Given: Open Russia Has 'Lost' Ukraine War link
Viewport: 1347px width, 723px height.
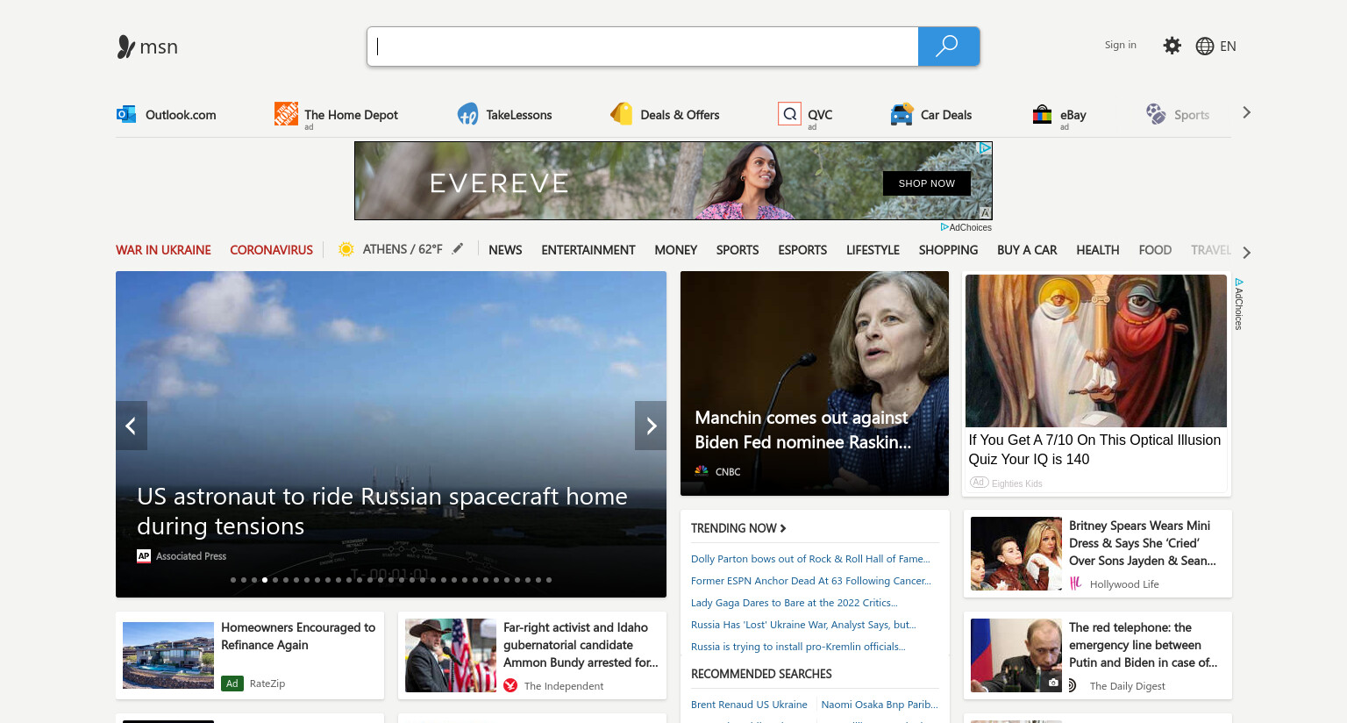Looking at the screenshot, I should click(803, 625).
